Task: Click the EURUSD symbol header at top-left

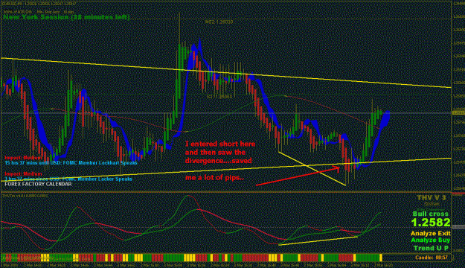Action: click(x=39, y=4)
